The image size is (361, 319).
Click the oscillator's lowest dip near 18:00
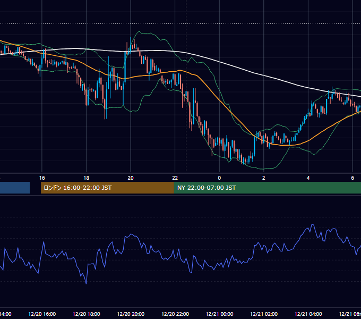(86, 283)
